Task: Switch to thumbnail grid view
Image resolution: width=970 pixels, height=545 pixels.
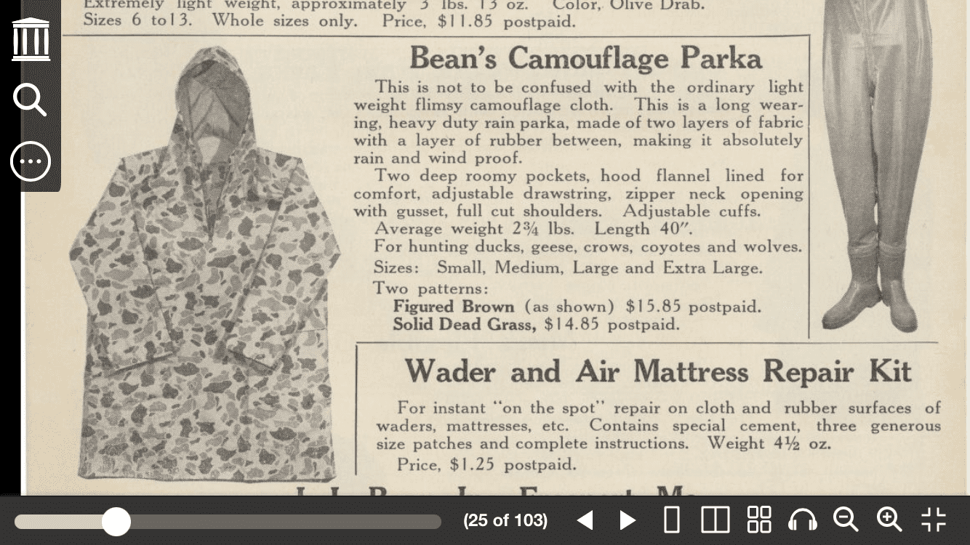Action: click(x=759, y=520)
